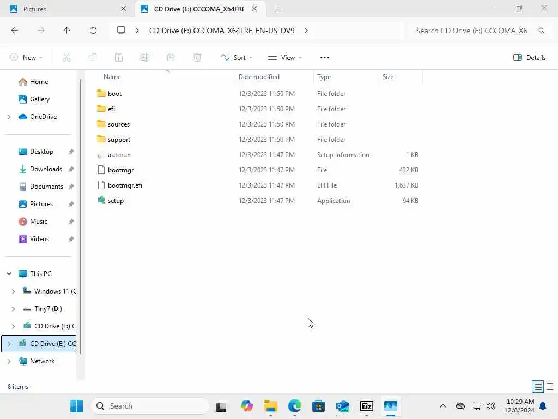Click the Paste clipboard icon
The width and height of the screenshot is (558, 419).
119,58
